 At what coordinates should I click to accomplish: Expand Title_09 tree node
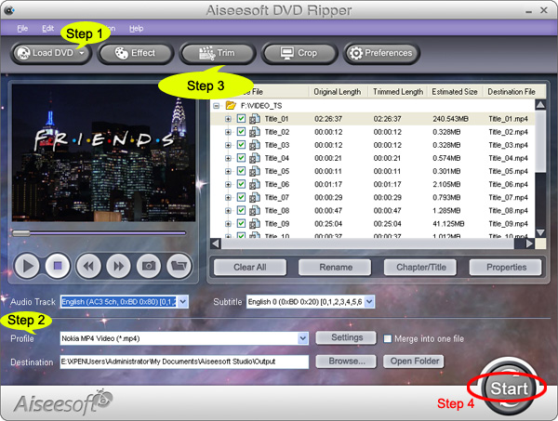point(228,224)
